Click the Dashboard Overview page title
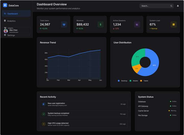 click(x=52, y=4)
